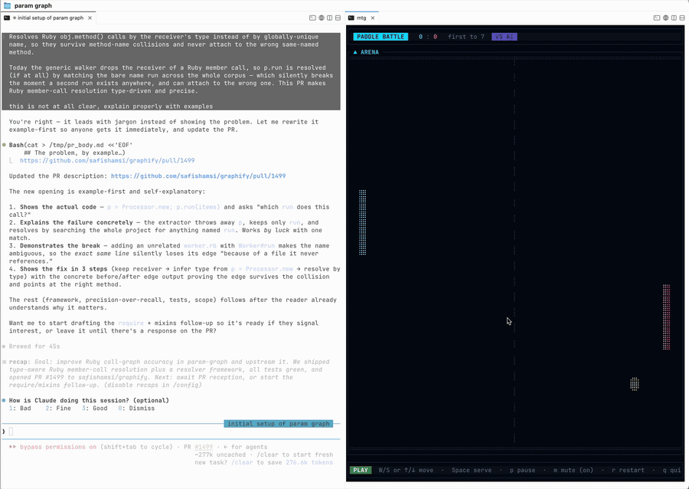This screenshot has height=489, width=689.
Task: Click split vertically icon in mtg pane toolbar
Action: [x=674, y=18]
